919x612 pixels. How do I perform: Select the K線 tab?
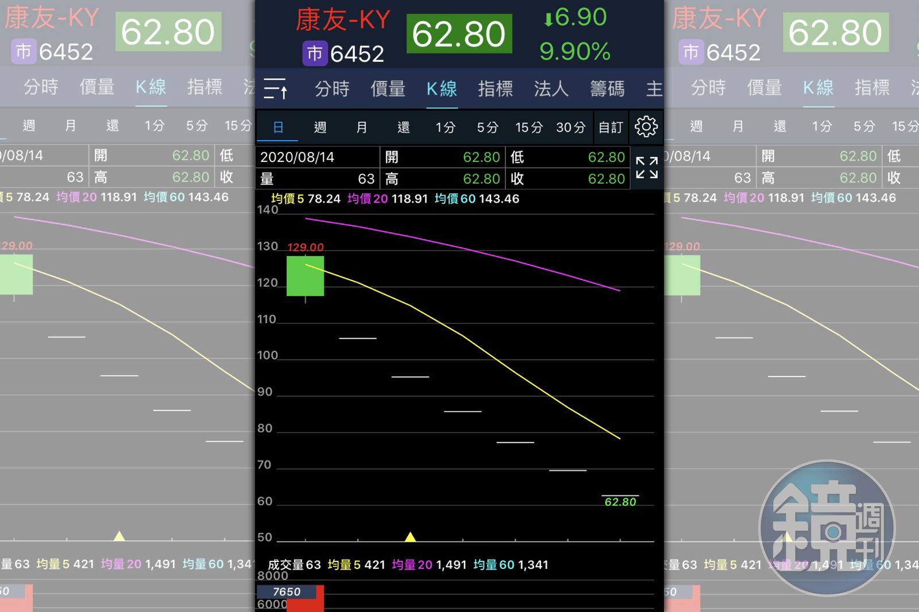point(442,89)
